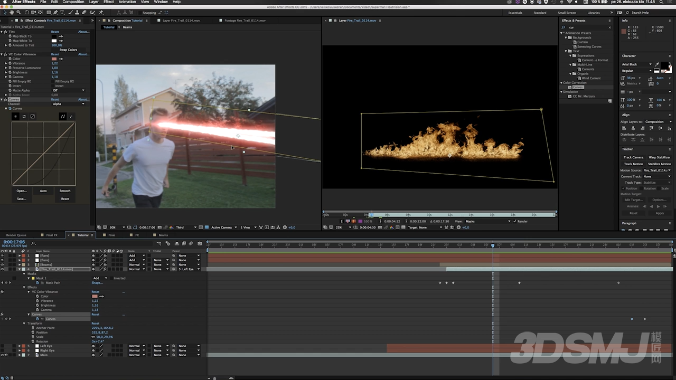This screenshot has height=380, width=676.
Task: Select the Hand tool in the toolbar
Action: tap(11, 12)
